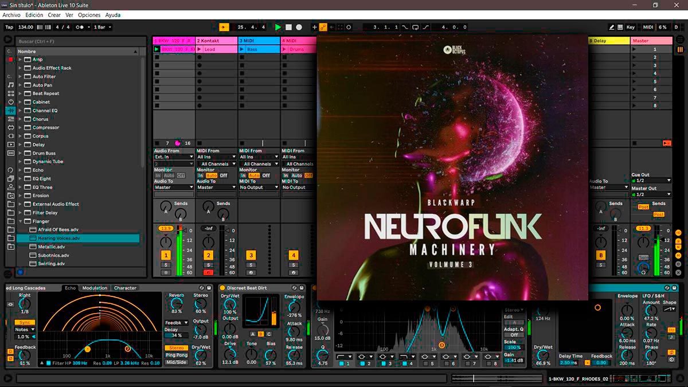Screen dimensions: 688x387
Task: Click the Punch-Out switch icon
Action: [425, 27]
